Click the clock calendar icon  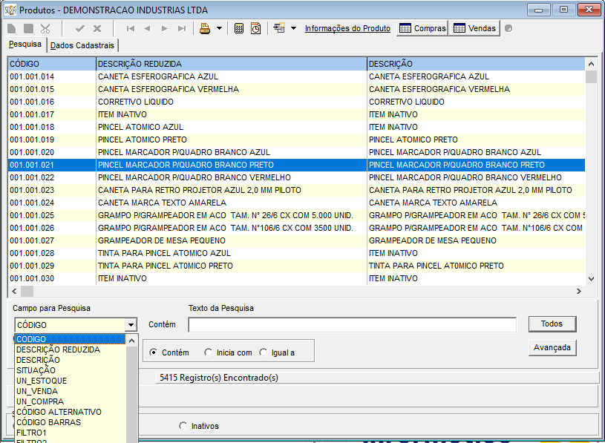tap(256, 28)
